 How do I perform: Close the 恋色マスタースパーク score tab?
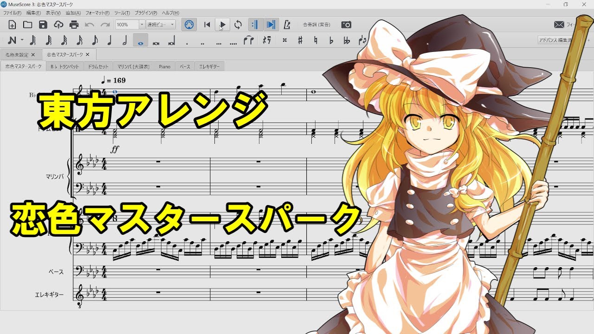point(87,55)
